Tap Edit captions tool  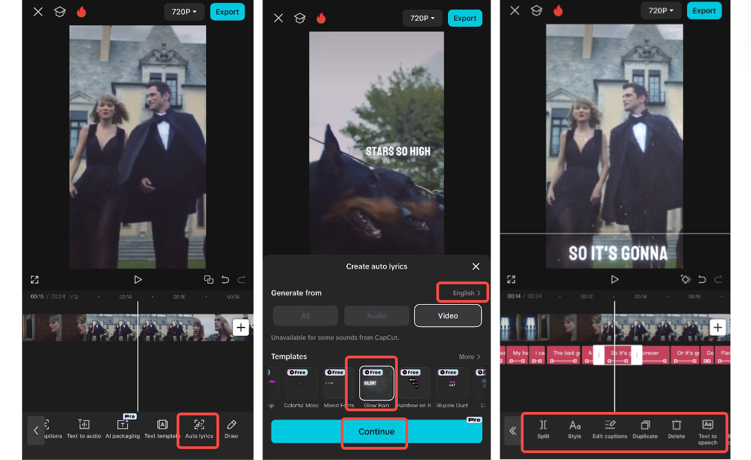coord(609,429)
